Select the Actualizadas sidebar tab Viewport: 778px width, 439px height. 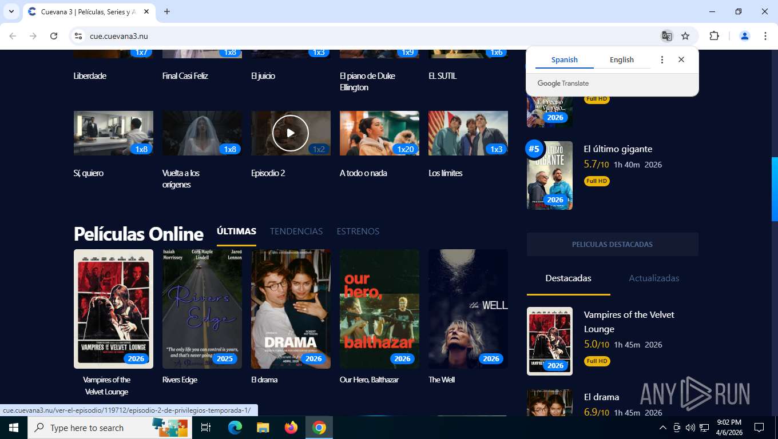tap(654, 278)
